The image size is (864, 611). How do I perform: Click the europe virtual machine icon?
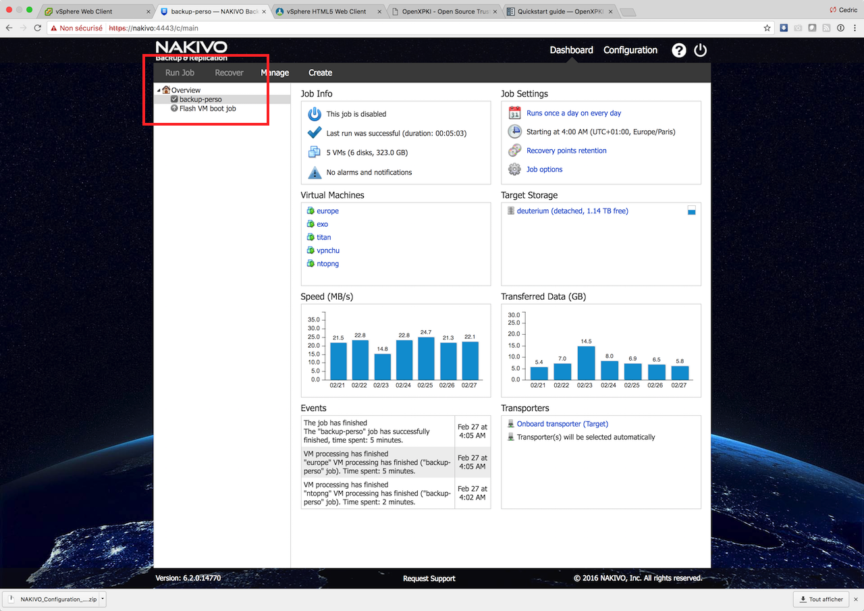(x=310, y=211)
